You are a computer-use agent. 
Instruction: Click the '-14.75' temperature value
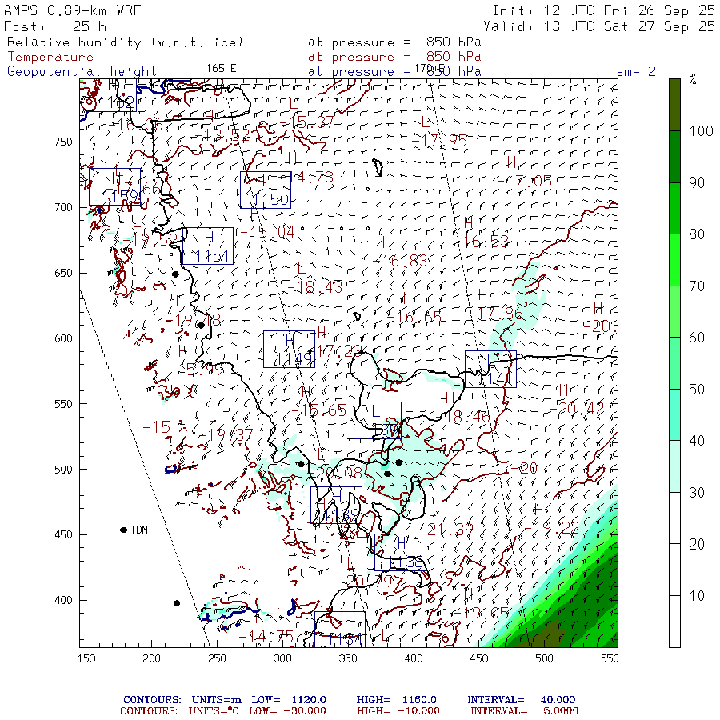coord(266,637)
